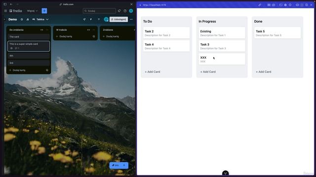Open the Do zrobienia list actions menu
Viewport: 316px width, 177px height.
(x=47, y=30)
